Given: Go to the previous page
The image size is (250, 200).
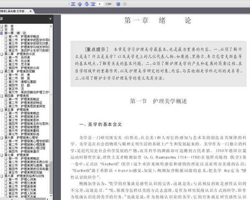Looking at the screenshot, I should [80, 4].
